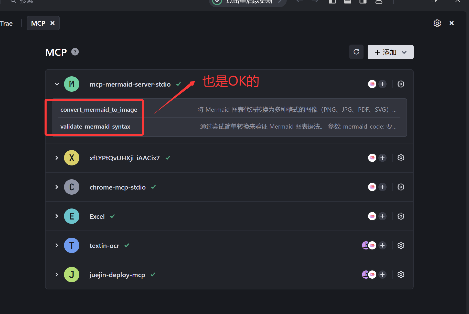Collapse the mcp-mermaid-server-stdio tool list

pyautogui.click(x=57, y=84)
